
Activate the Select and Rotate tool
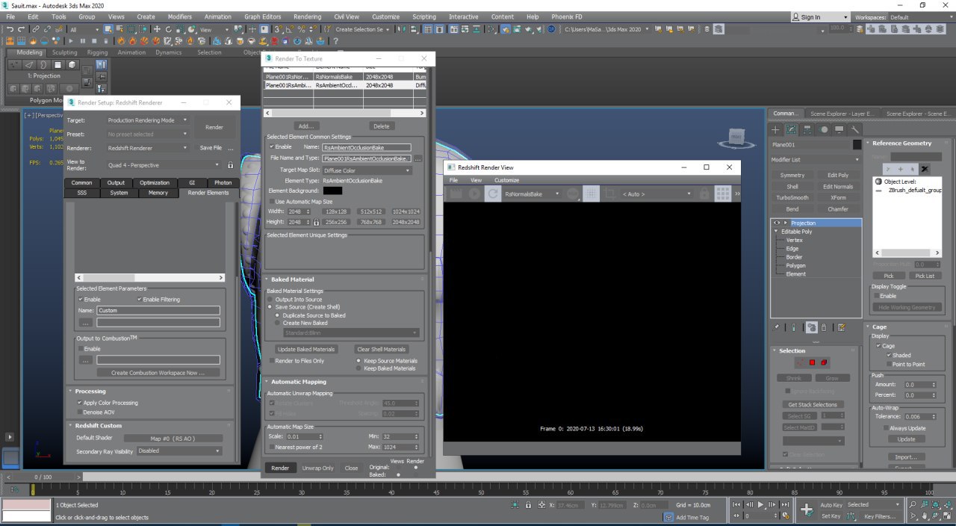click(169, 29)
